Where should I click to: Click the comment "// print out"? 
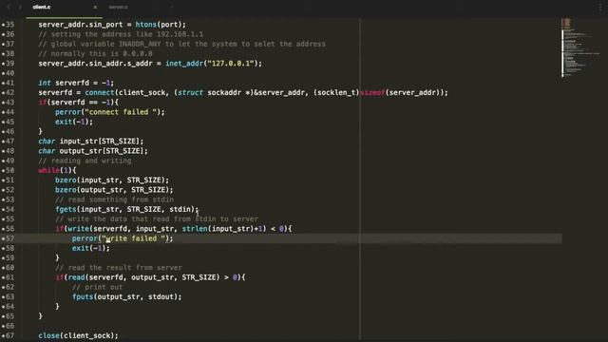tap(97, 287)
